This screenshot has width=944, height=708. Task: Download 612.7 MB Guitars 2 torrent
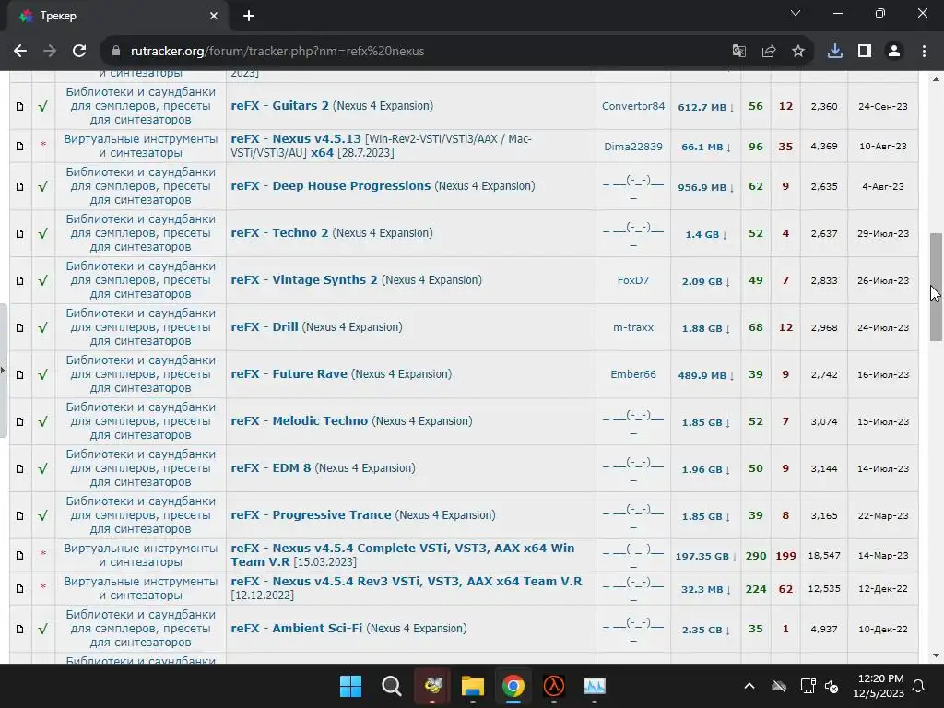tap(705, 107)
